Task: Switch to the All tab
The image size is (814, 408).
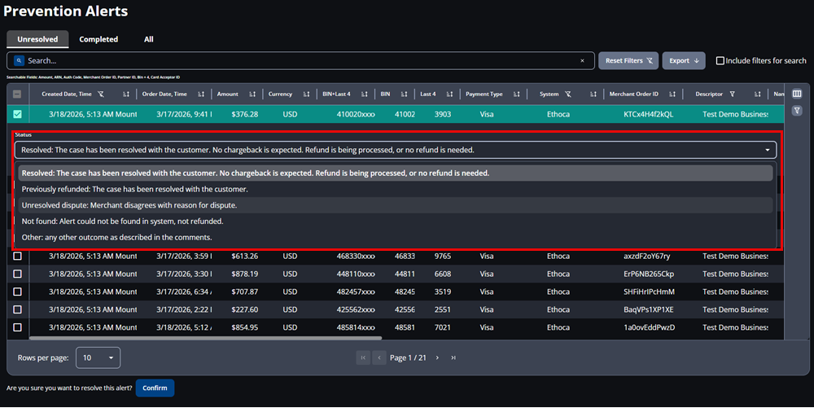Action: tap(148, 39)
